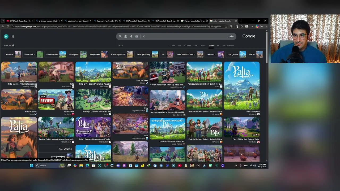
Task: Open a new browser tab with plus button
Action: [x=241, y=21]
